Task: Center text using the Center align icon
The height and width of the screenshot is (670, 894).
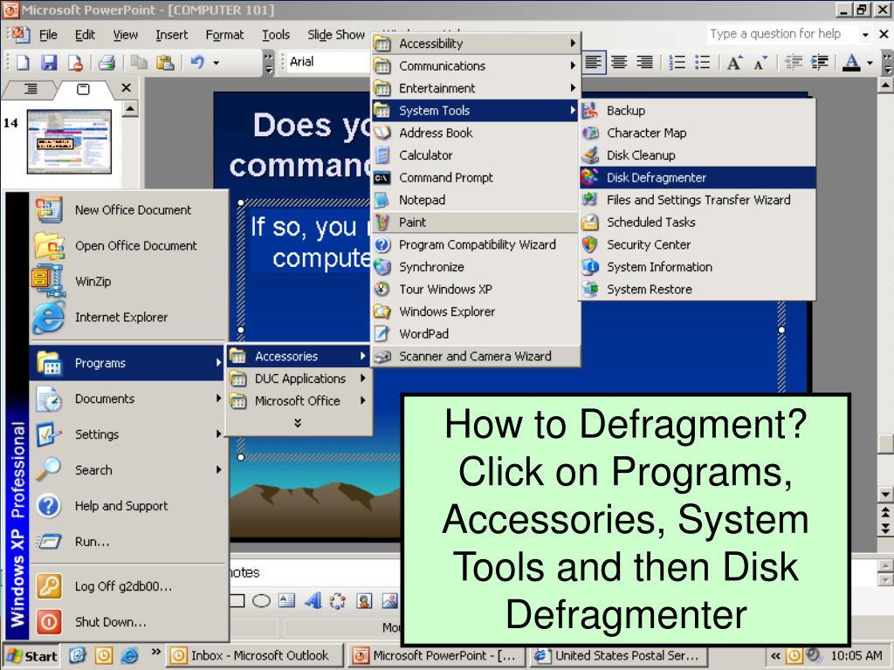Action: coord(619,62)
